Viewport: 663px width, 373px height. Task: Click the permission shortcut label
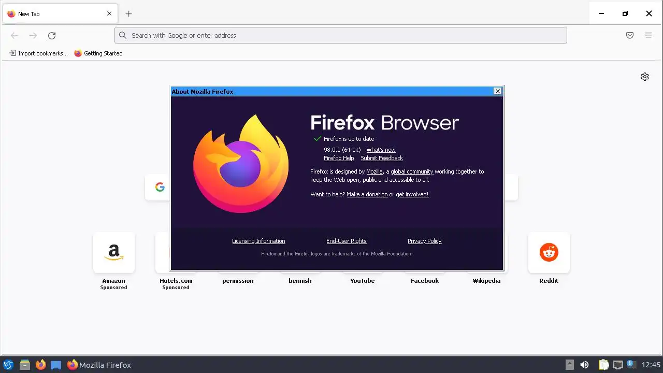tap(238, 281)
